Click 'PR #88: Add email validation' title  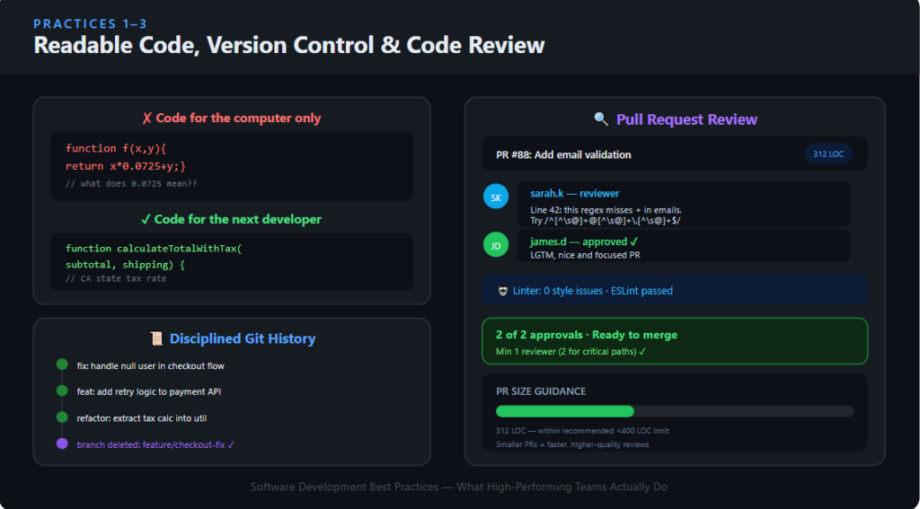coord(564,154)
